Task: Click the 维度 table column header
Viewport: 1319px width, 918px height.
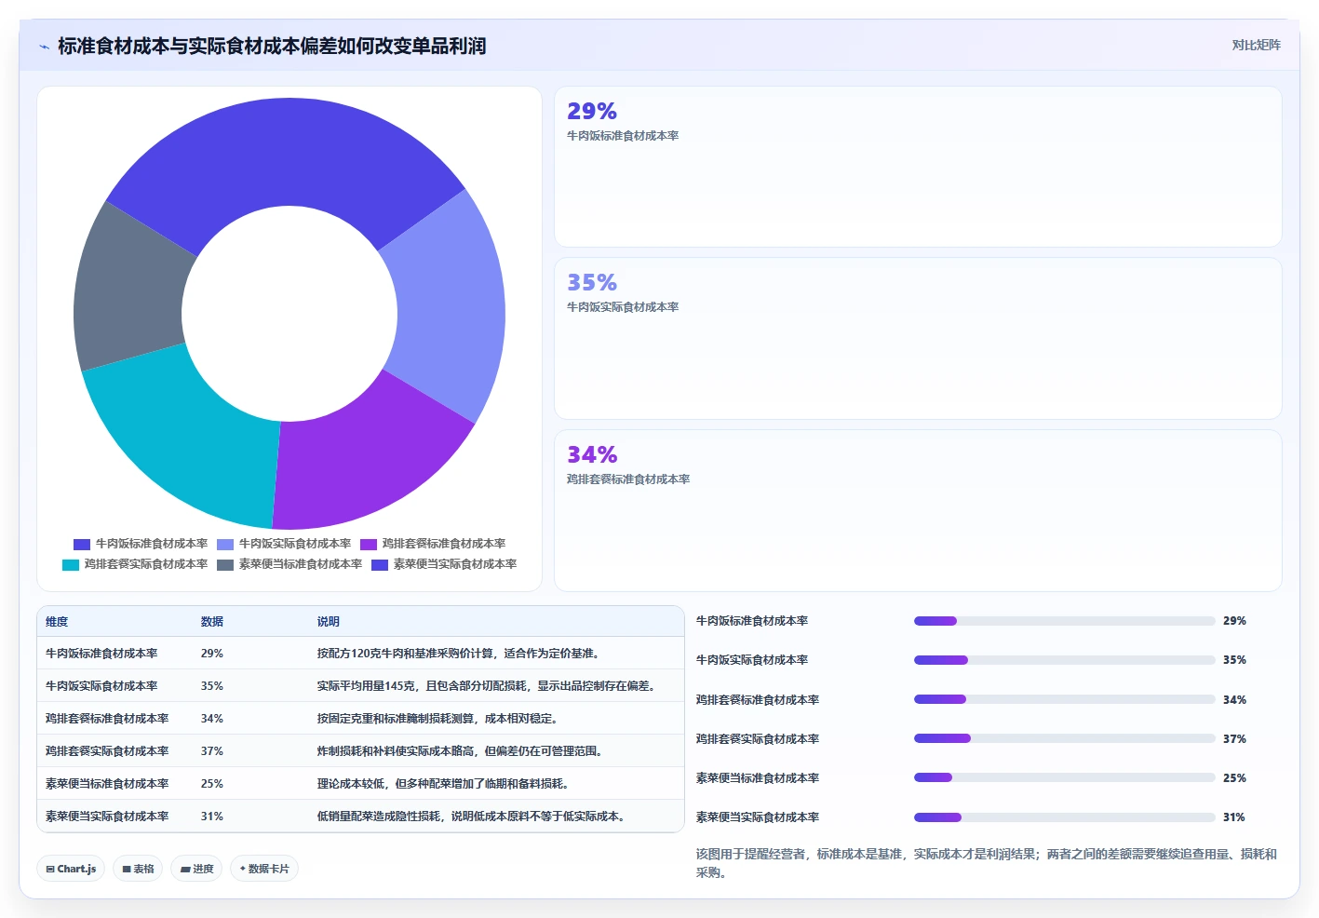Action: coord(57,622)
